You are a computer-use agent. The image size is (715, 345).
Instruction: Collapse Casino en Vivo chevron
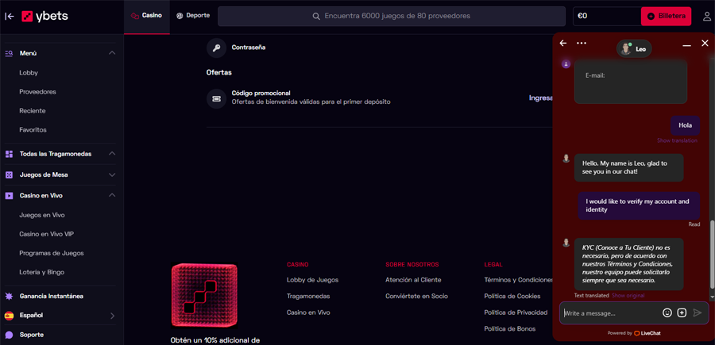[112, 196]
